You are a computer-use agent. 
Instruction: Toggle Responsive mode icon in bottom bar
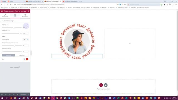pos(14,94)
